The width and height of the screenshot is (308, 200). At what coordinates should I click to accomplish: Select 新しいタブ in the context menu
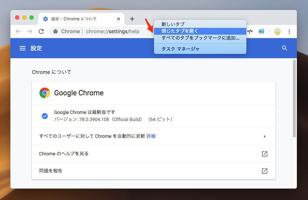(x=200, y=24)
